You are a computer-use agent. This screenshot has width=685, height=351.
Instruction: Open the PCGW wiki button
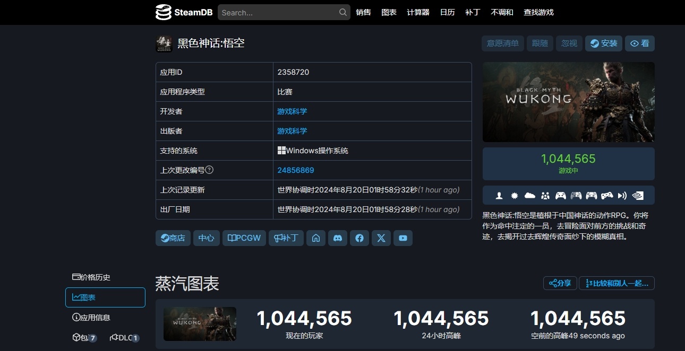(x=244, y=238)
